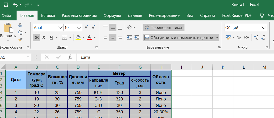
Task: Cut selection with the scissors icon
Action: click(20, 25)
